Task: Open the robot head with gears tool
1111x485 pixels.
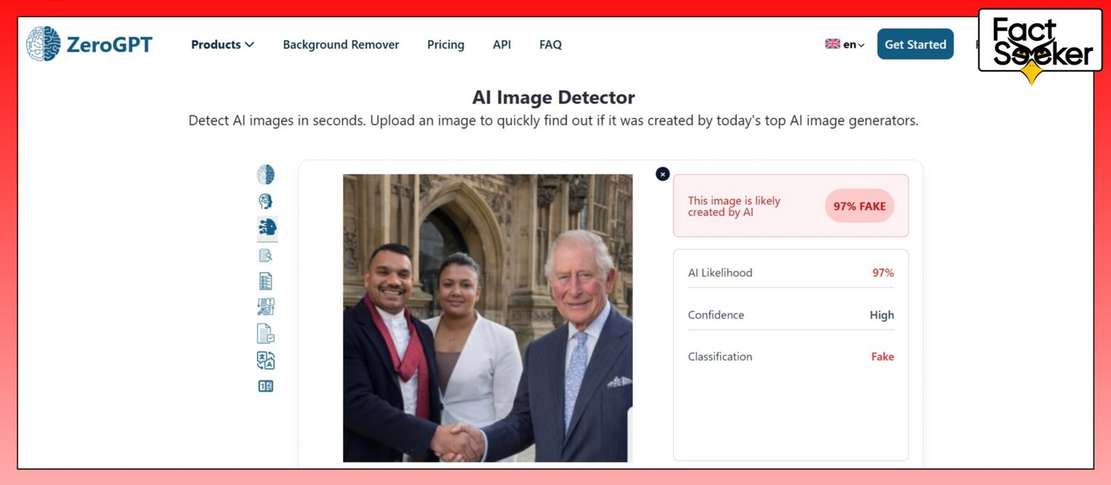Action: point(266,201)
